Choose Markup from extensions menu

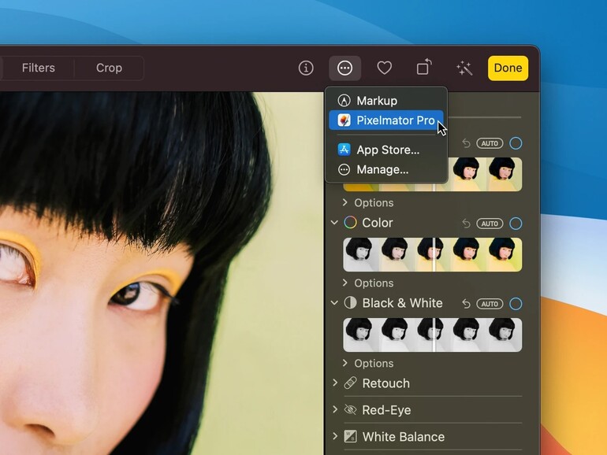pos(386,101)
